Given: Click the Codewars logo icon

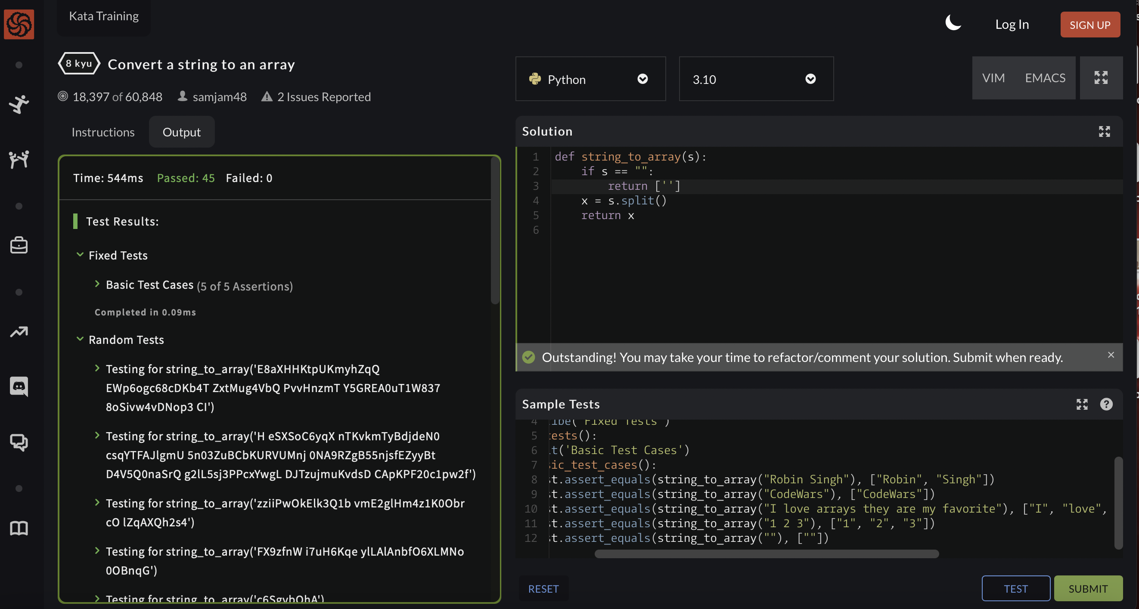Looking at the screenshot, I should click(x=19, y=24).
